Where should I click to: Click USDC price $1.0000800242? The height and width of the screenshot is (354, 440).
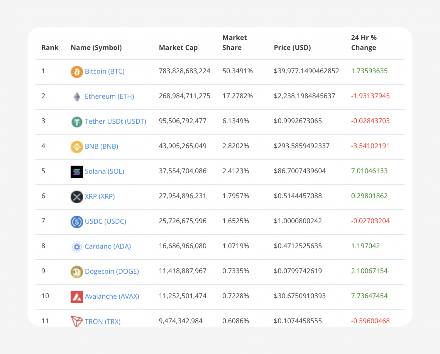(298, 221)
